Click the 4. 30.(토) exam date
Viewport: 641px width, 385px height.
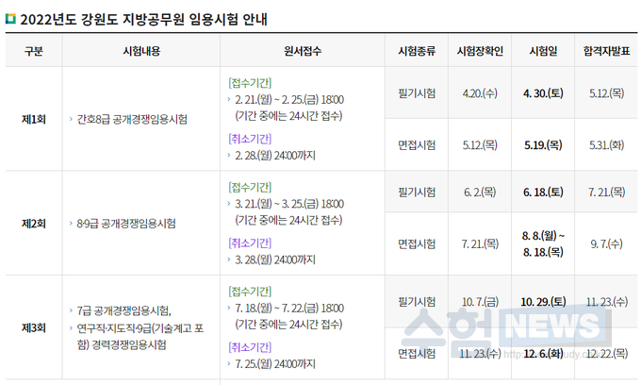tap(543, 94)
